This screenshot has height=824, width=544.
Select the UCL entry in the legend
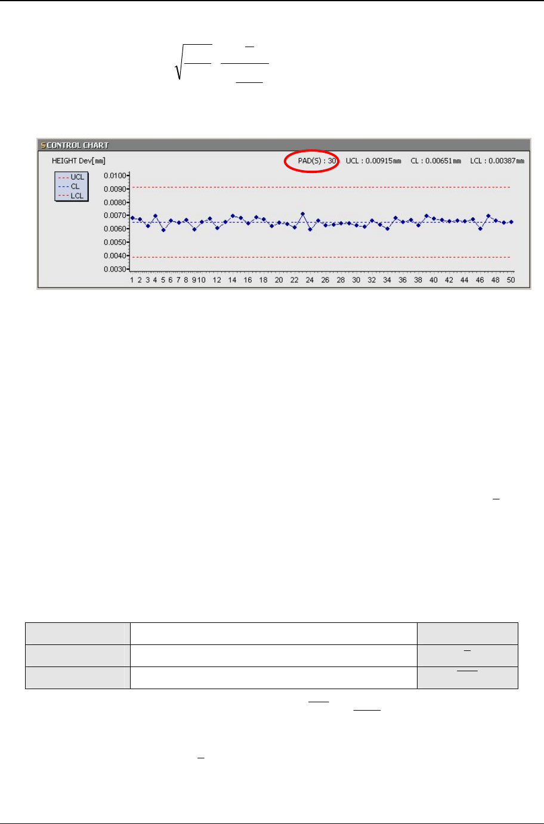tap(72, 177)
